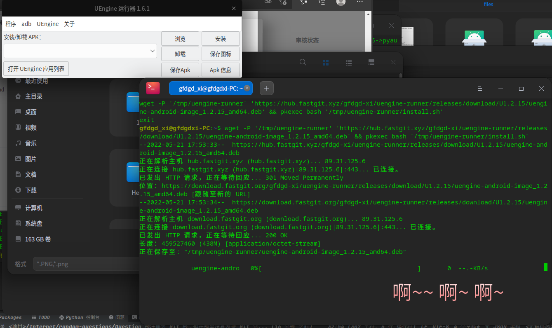
Task: Switch file dialog to icon grid view
Action: point(326,62)
